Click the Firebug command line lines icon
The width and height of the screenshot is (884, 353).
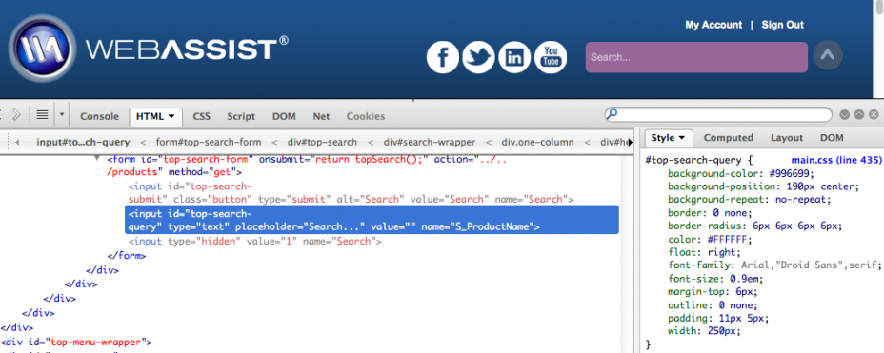coord(42,115)
